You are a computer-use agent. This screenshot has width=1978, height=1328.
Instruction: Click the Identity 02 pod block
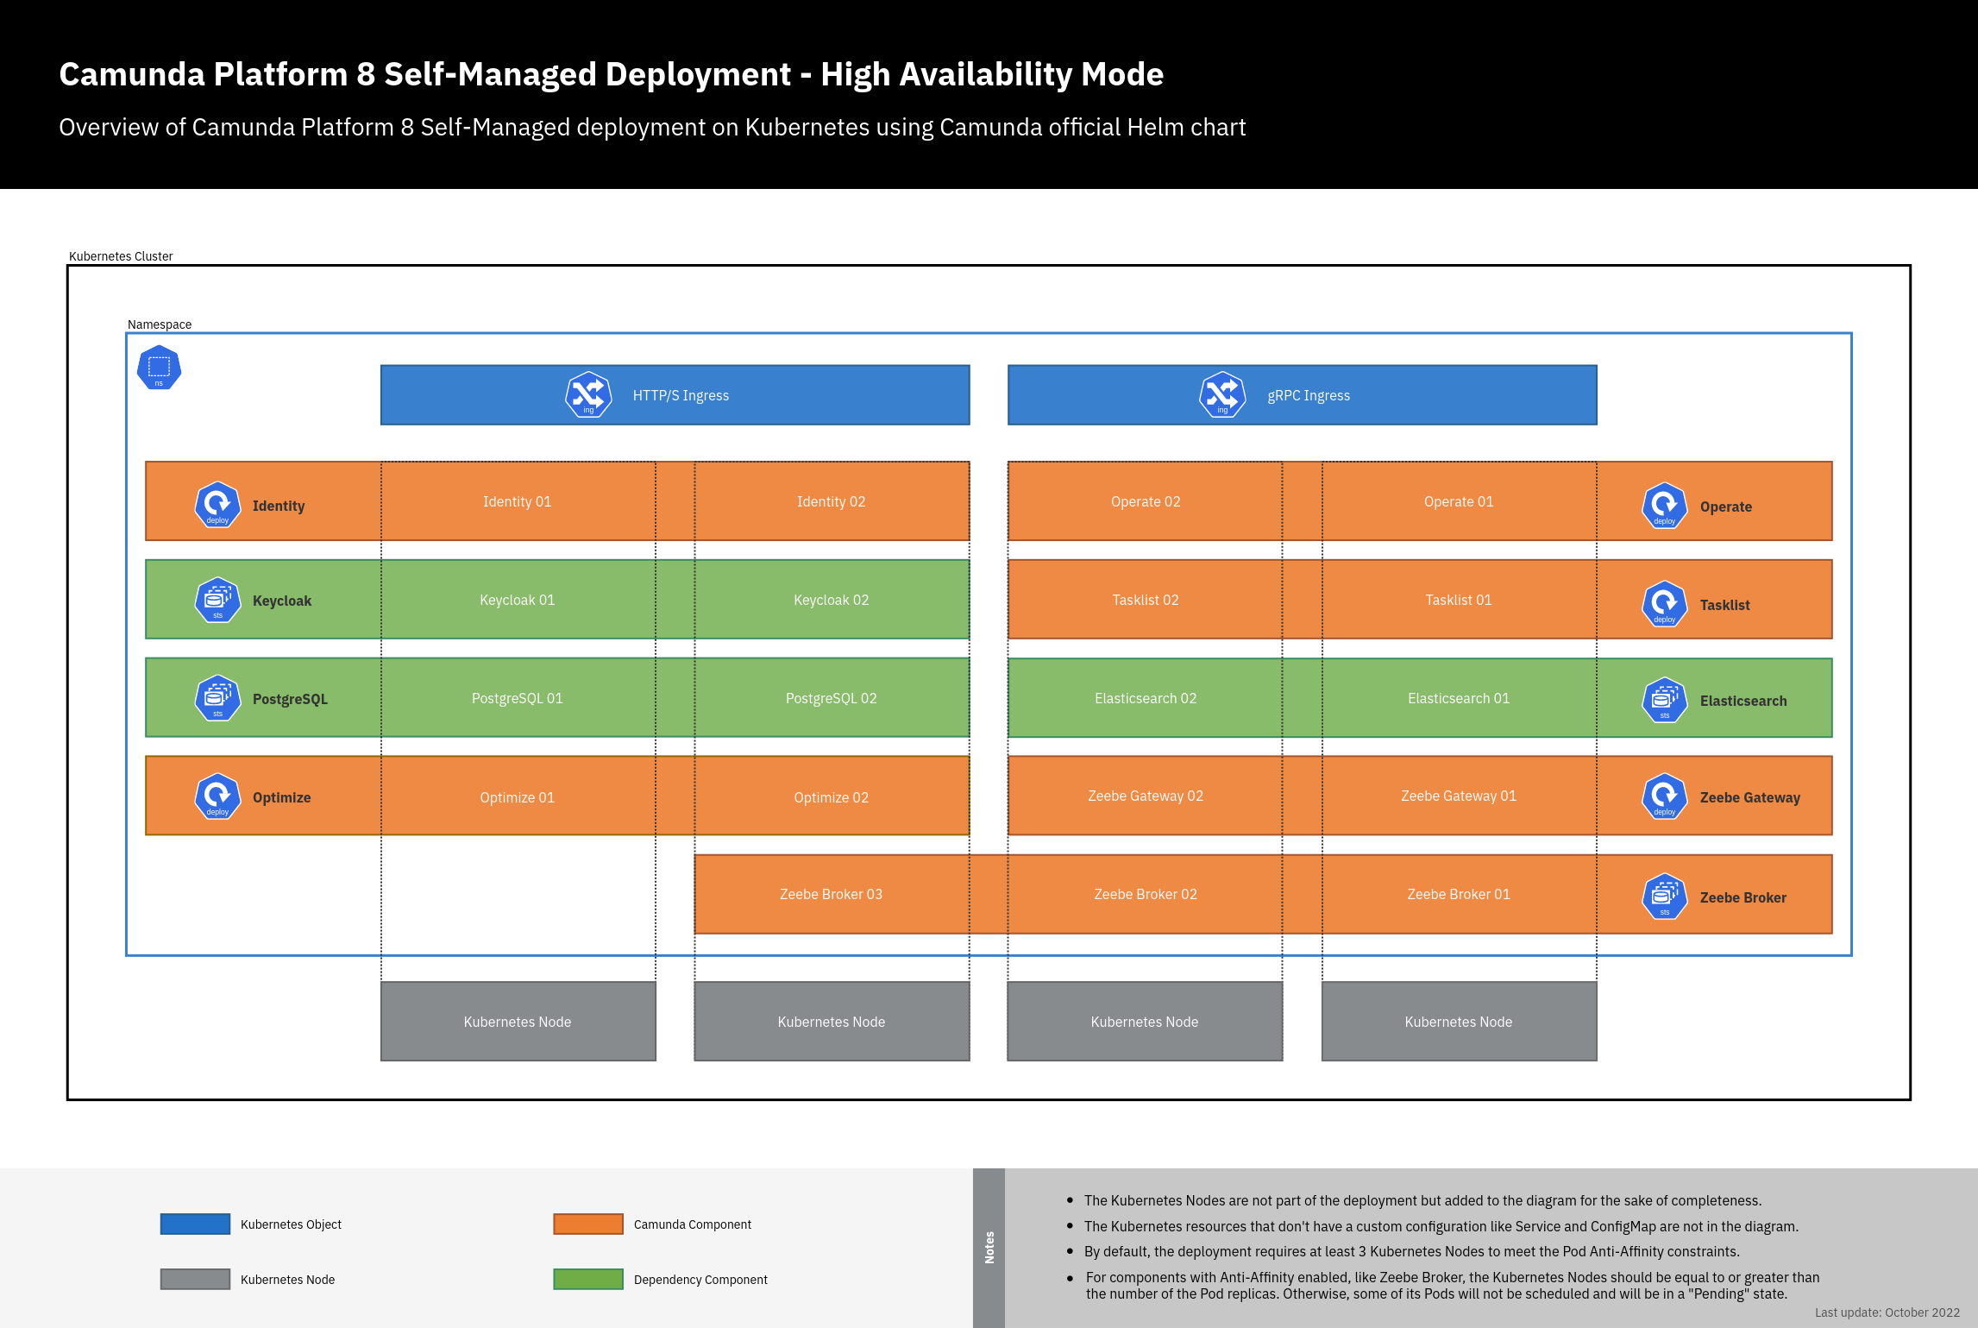click(831, 501)
